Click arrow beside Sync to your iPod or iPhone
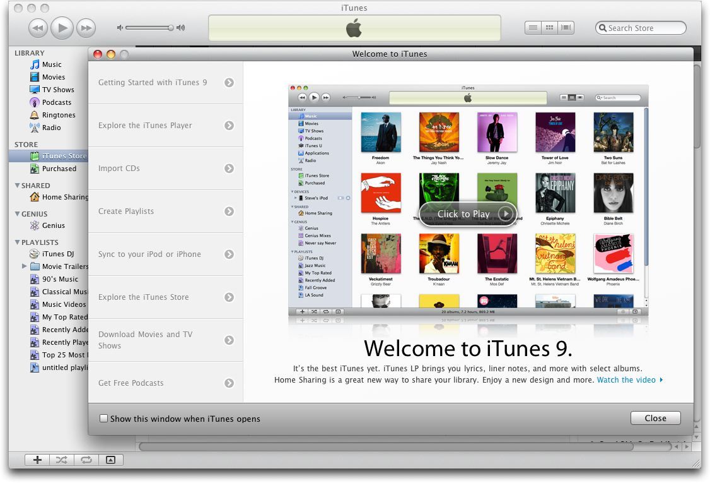The image size is (710, 483). coord(230,254)
